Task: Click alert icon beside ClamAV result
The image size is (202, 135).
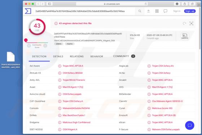Action: (x=149, y=101)
